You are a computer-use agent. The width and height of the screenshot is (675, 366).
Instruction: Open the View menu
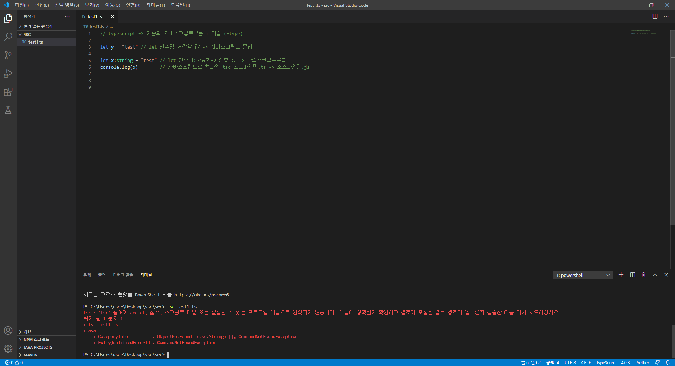92,5
